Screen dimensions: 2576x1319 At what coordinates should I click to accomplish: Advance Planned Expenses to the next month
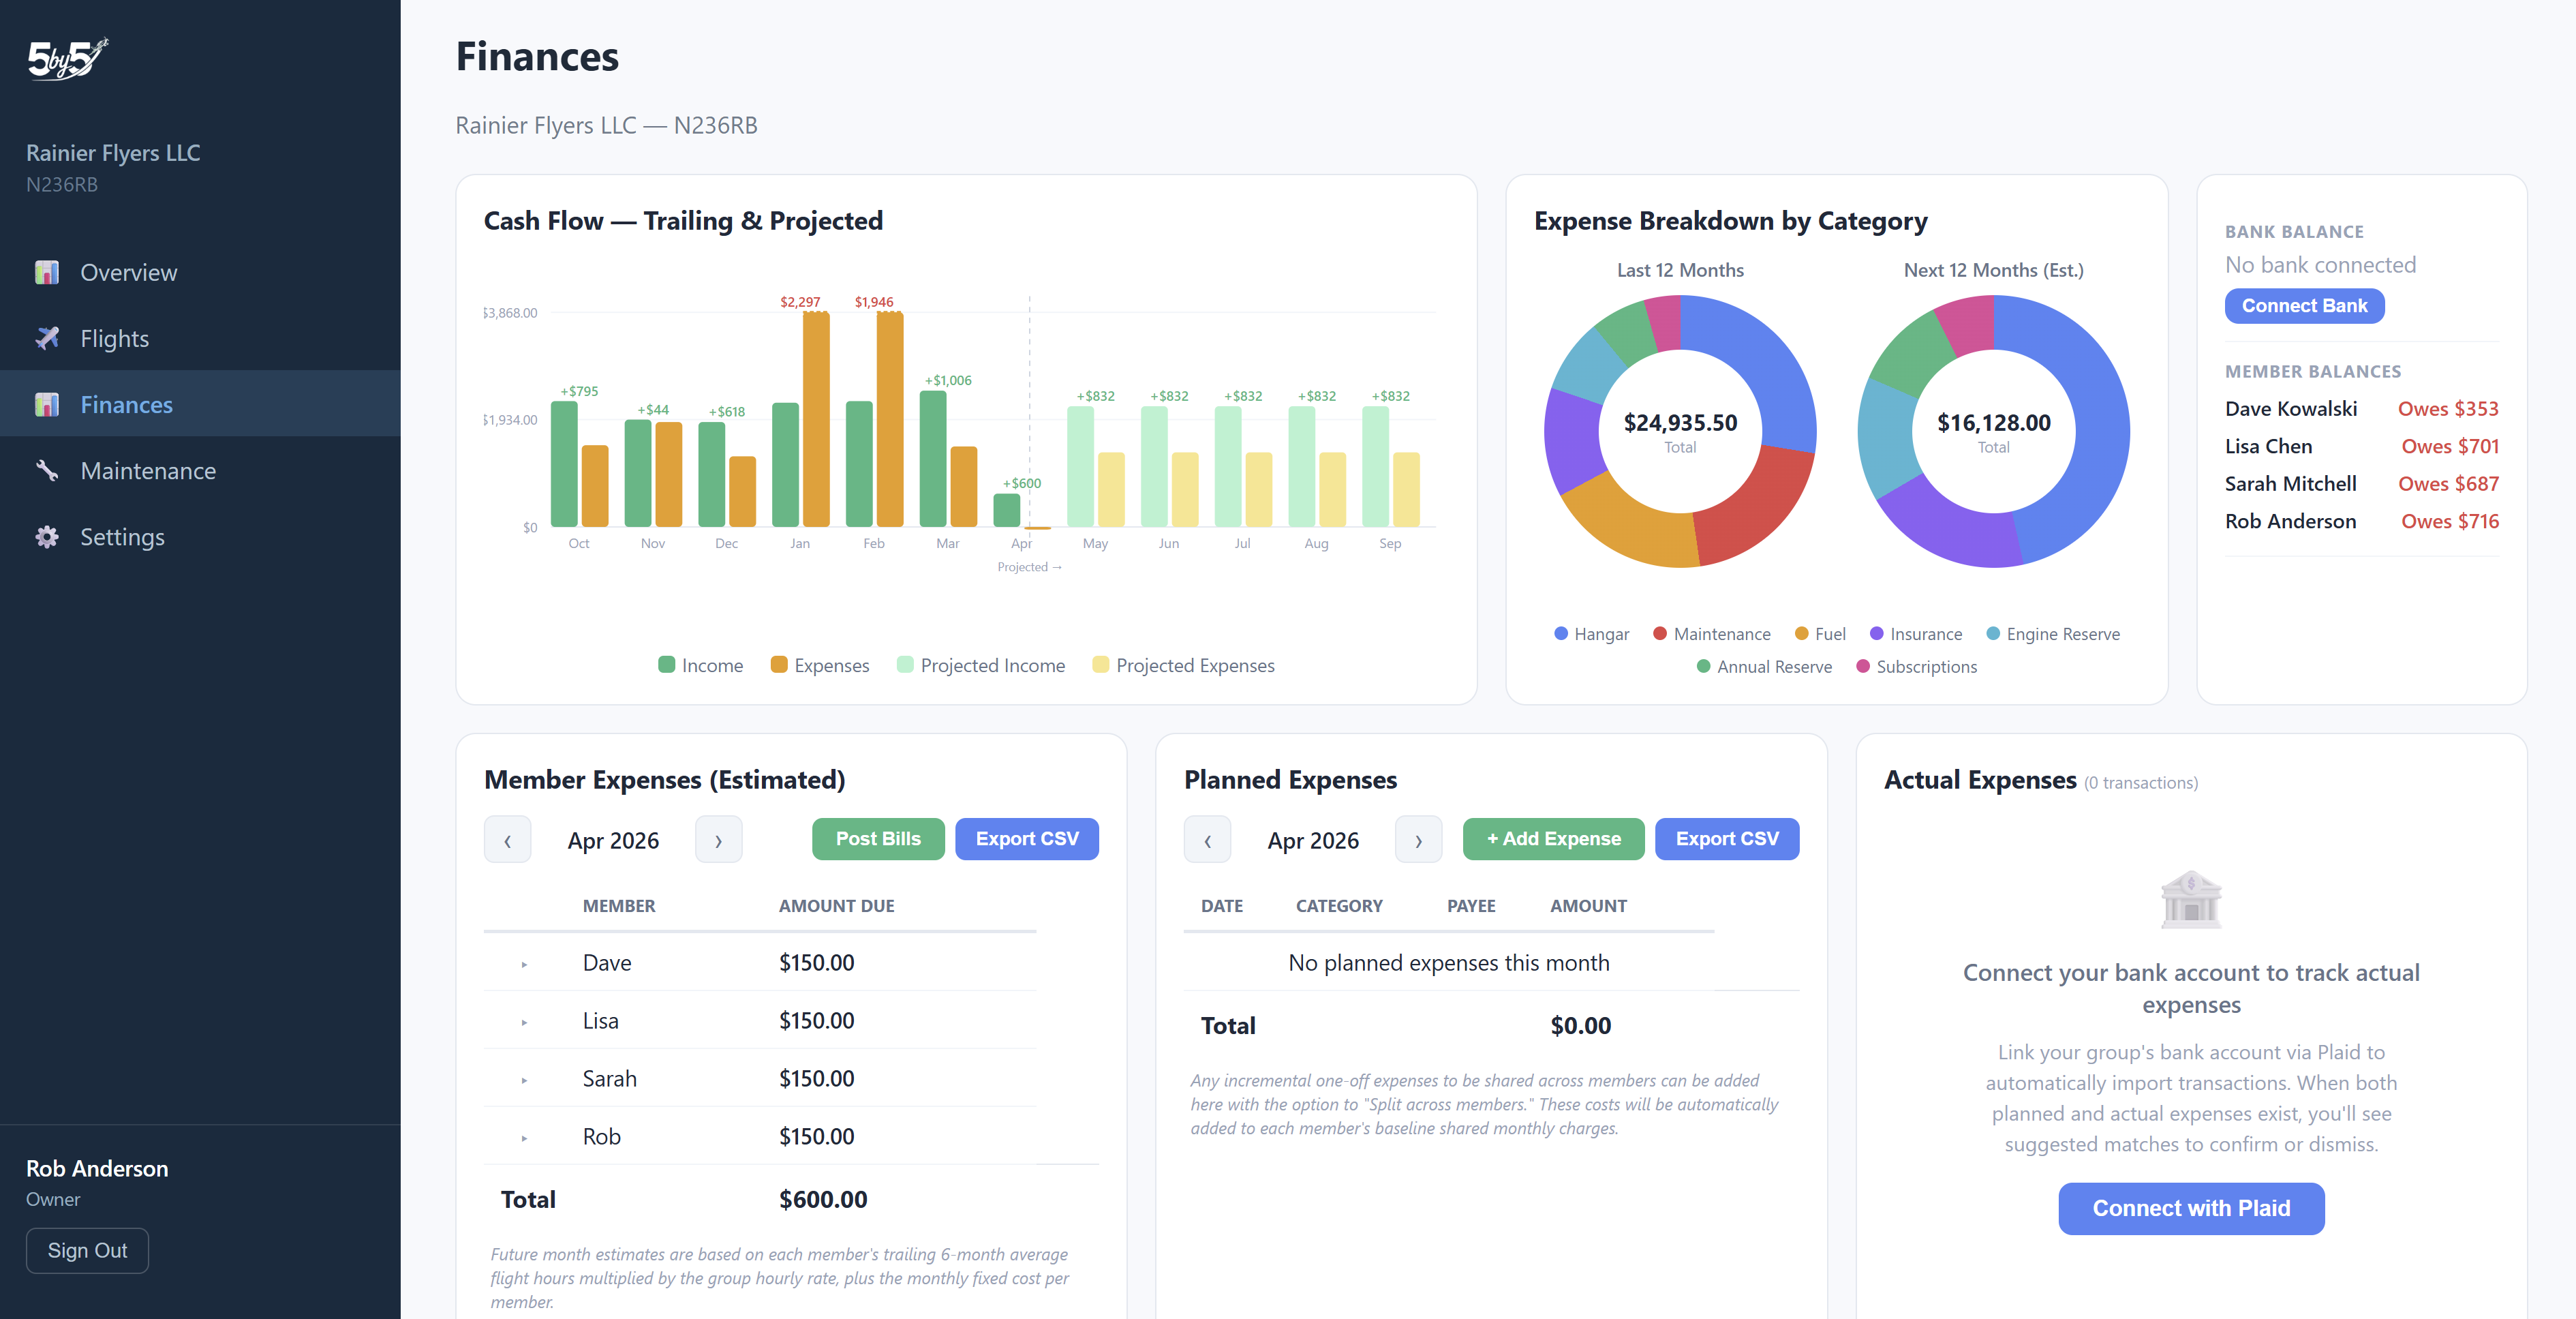1419,839
